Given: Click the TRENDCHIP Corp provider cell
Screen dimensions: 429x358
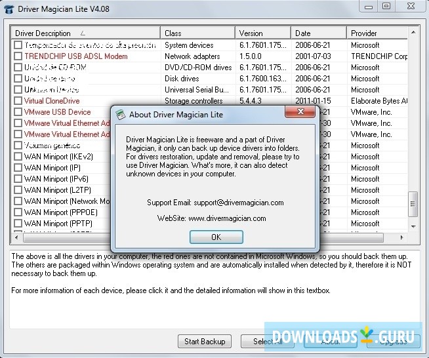Looking at the screenshot, I should pyautogui.click(x=379, y=56).
